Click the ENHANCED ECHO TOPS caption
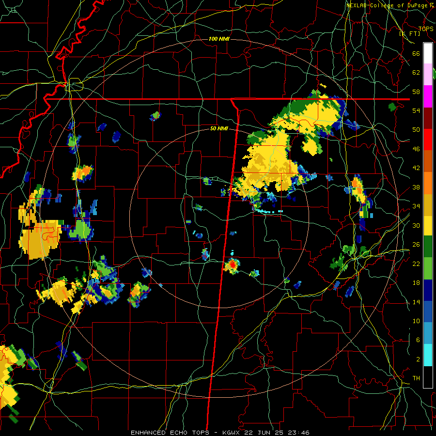 pos(170,433)
